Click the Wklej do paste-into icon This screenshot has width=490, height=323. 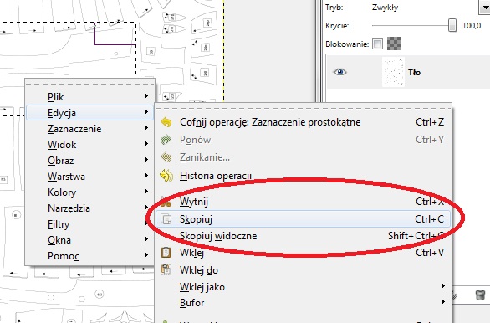[x=166, y=269]
